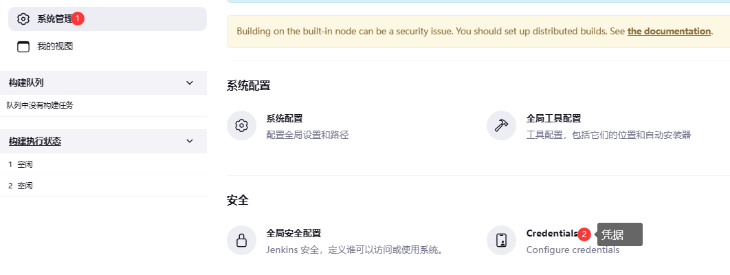
Task: Open the 构建执行状态 link
Action: coord(35,141)
